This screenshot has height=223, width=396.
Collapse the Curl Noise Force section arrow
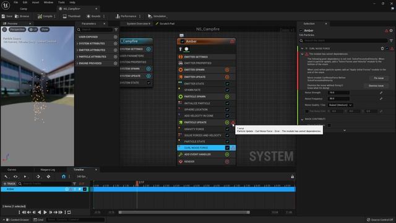click(x=302, y=48)
